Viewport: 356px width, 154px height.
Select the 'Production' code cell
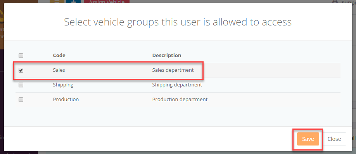coord(66,99)
